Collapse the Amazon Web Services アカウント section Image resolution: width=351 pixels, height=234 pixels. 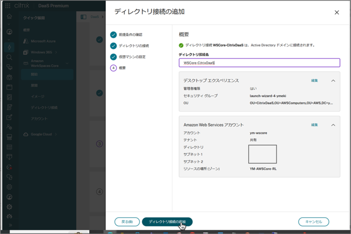pyautogui.click(x=333, y=125)
